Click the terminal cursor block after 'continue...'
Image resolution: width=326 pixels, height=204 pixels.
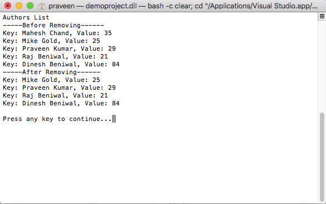[x=114, y=119]
